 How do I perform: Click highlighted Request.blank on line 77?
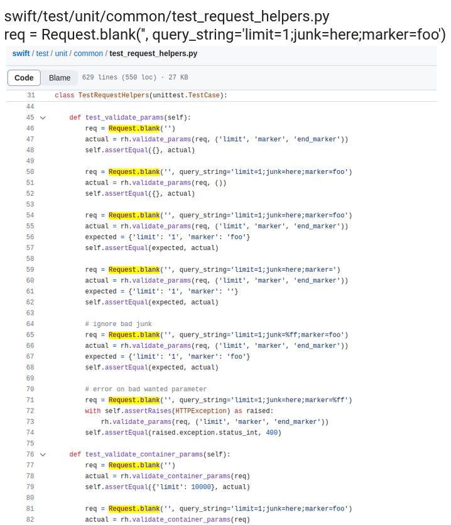pyautogui.click(x=134, y=465)
